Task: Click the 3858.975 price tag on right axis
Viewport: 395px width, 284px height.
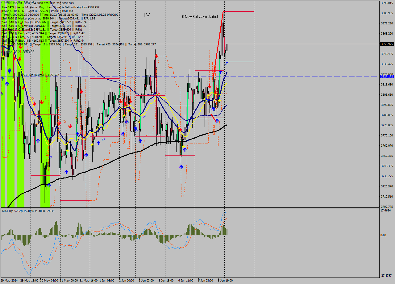Action: click(x=386, y=44)
